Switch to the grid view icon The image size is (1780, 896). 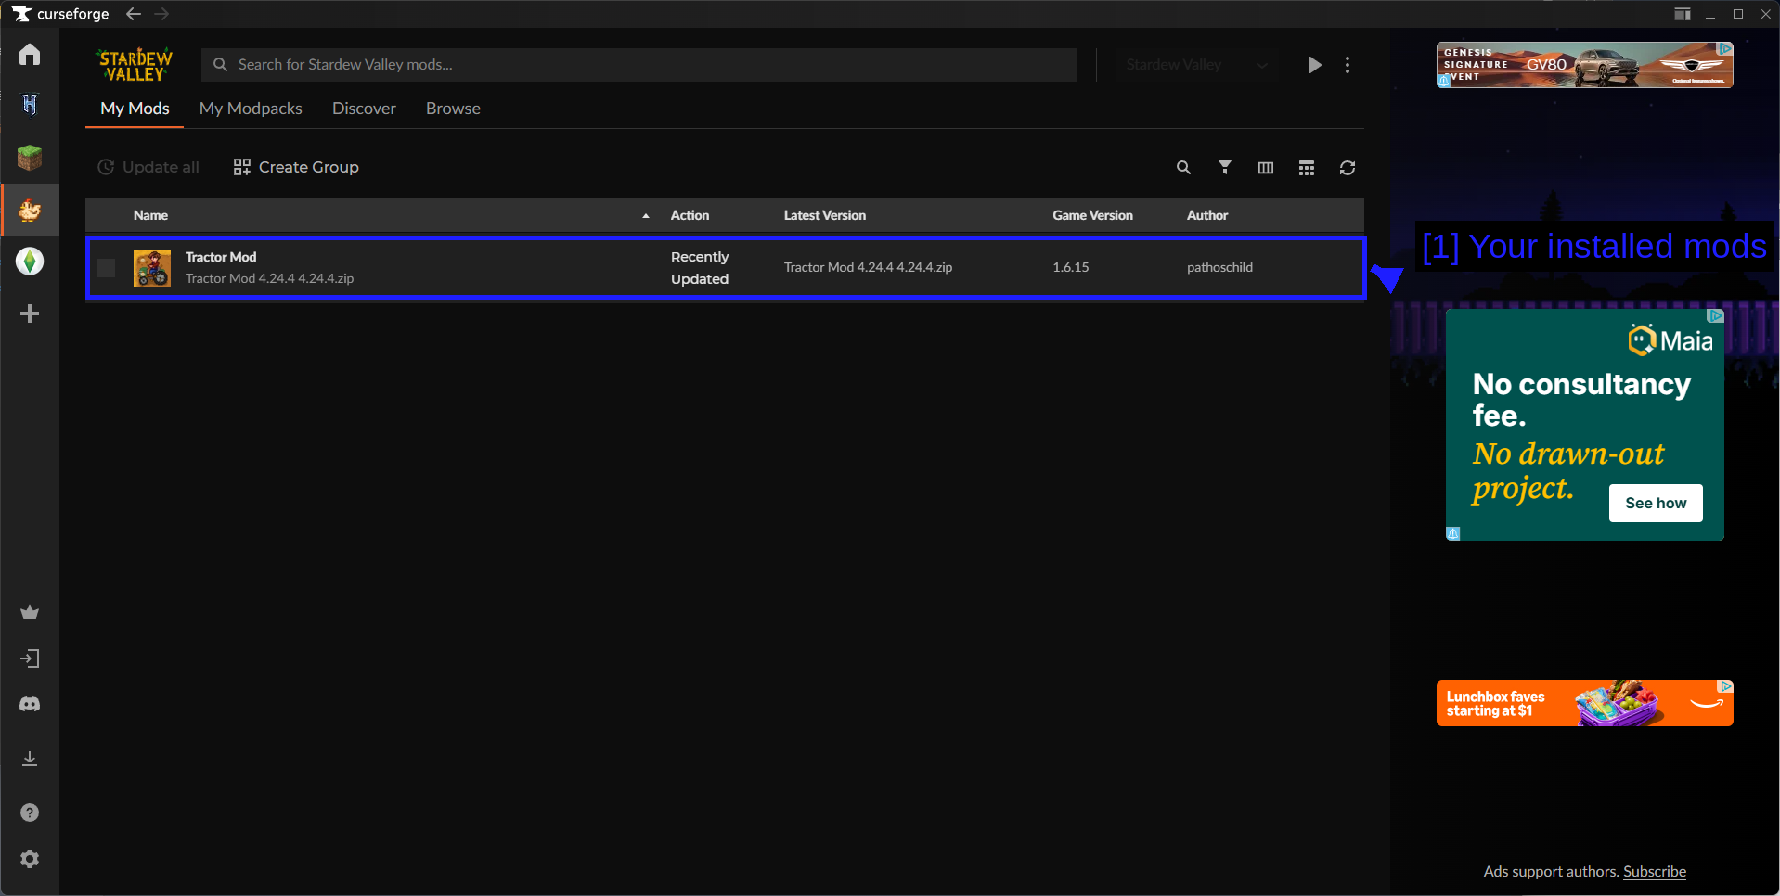(1307, 168)
